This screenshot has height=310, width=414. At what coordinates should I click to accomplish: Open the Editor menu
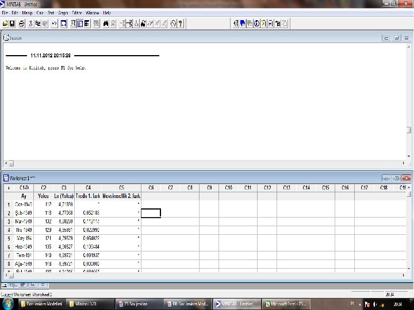pos(77,13)
